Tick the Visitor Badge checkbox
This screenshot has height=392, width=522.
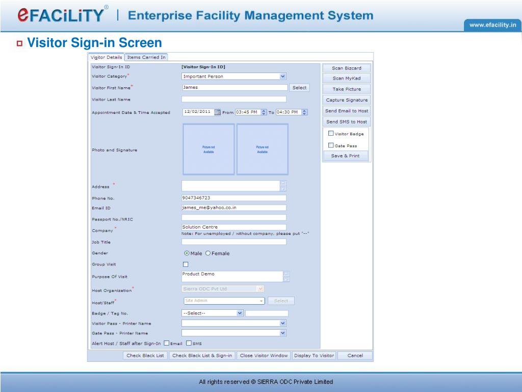coord(331,133)
